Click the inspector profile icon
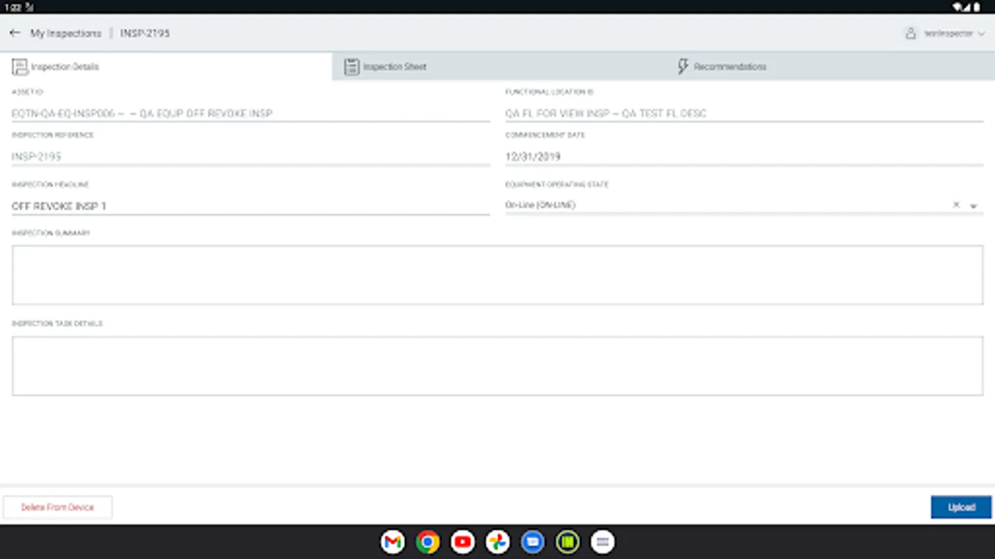The width and height of the screenshot is (995, 559). 912,34
